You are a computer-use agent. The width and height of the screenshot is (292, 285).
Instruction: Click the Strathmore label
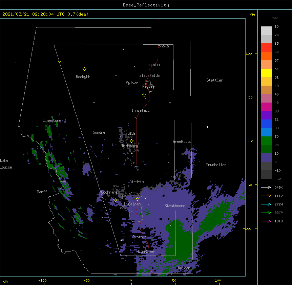click(175, 206)
